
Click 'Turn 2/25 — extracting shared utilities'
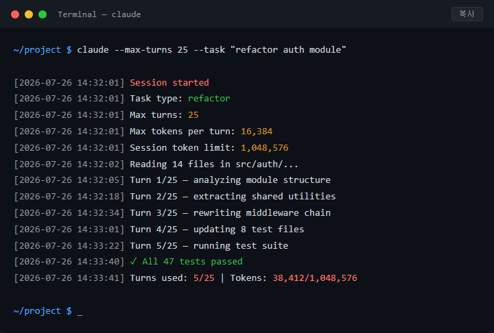(233, 197)
